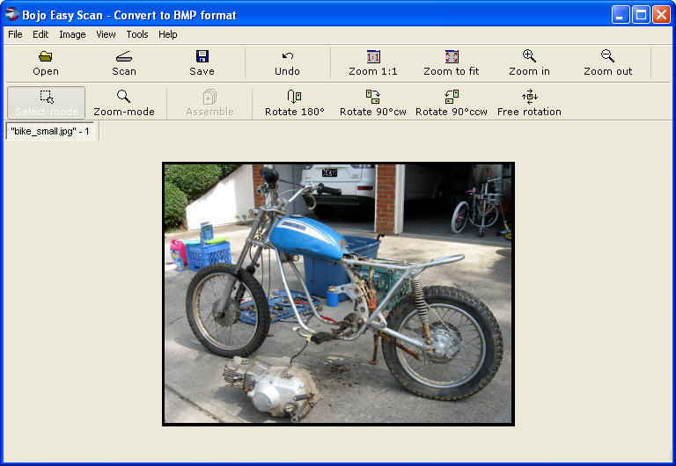Viewport: 676px width, 466px height.
Task: Click the Bojo Easy Scan title bar icon
Action: (12, 15)
